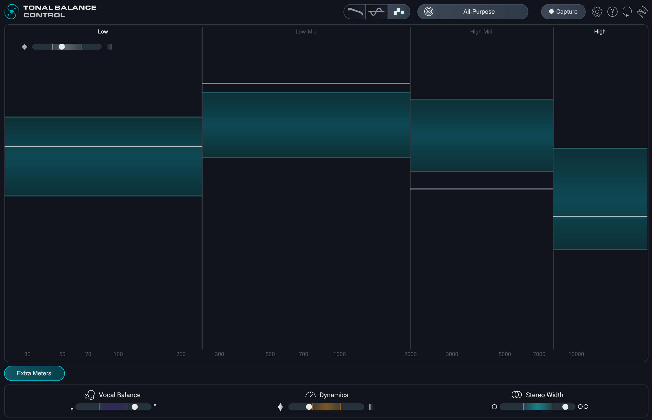Collapse the Extra Meters panel
Image resolution: width=652 pixels, height=420 pixels.
(x=34, y=373)
